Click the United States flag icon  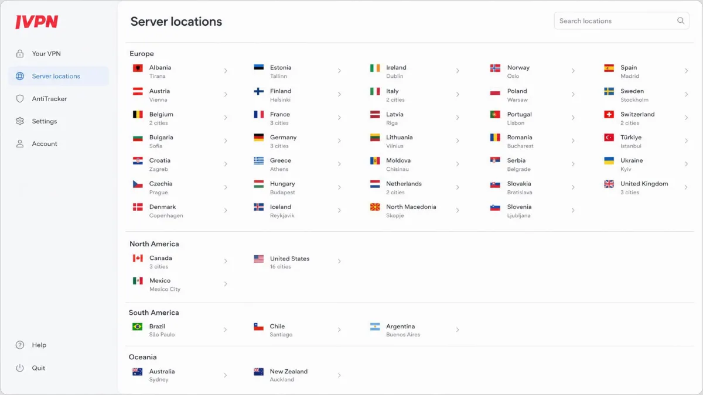[x=258, y=259]
